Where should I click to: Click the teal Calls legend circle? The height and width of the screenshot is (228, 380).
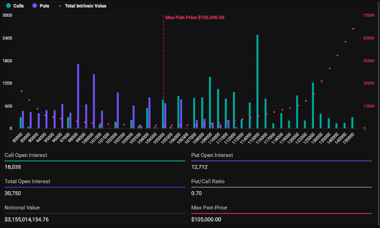coord(7,5)
